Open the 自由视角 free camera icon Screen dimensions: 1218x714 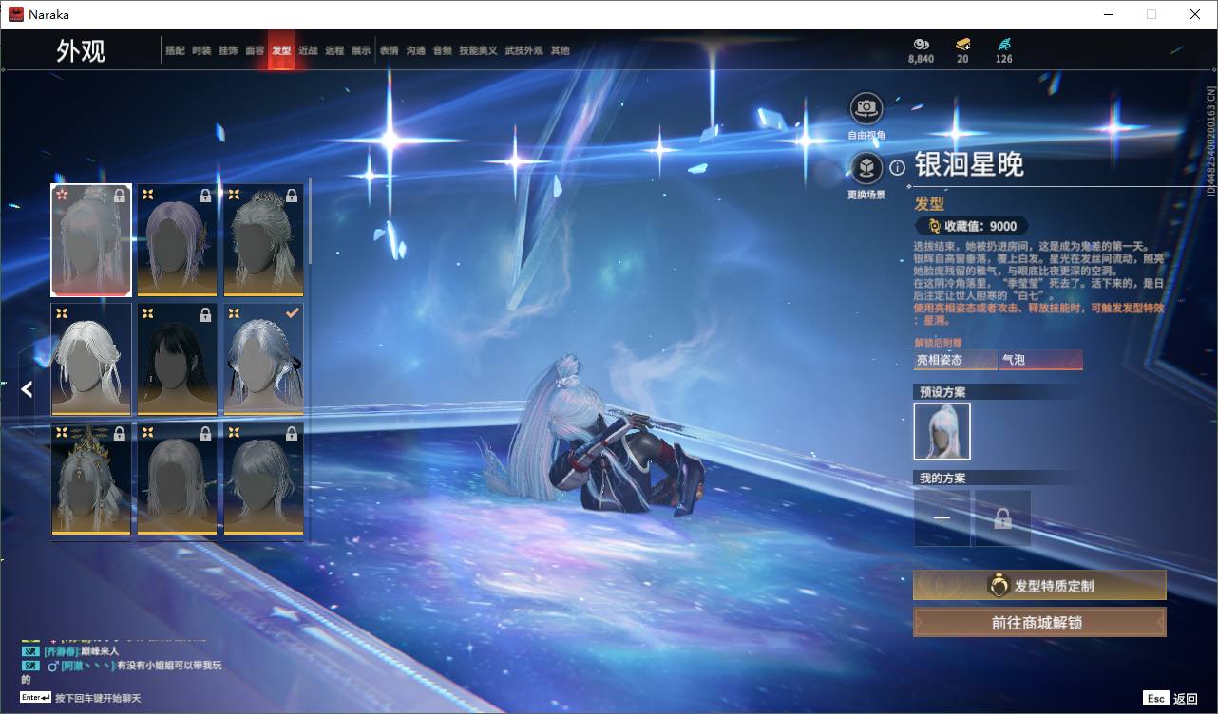(x=866, y=108)
